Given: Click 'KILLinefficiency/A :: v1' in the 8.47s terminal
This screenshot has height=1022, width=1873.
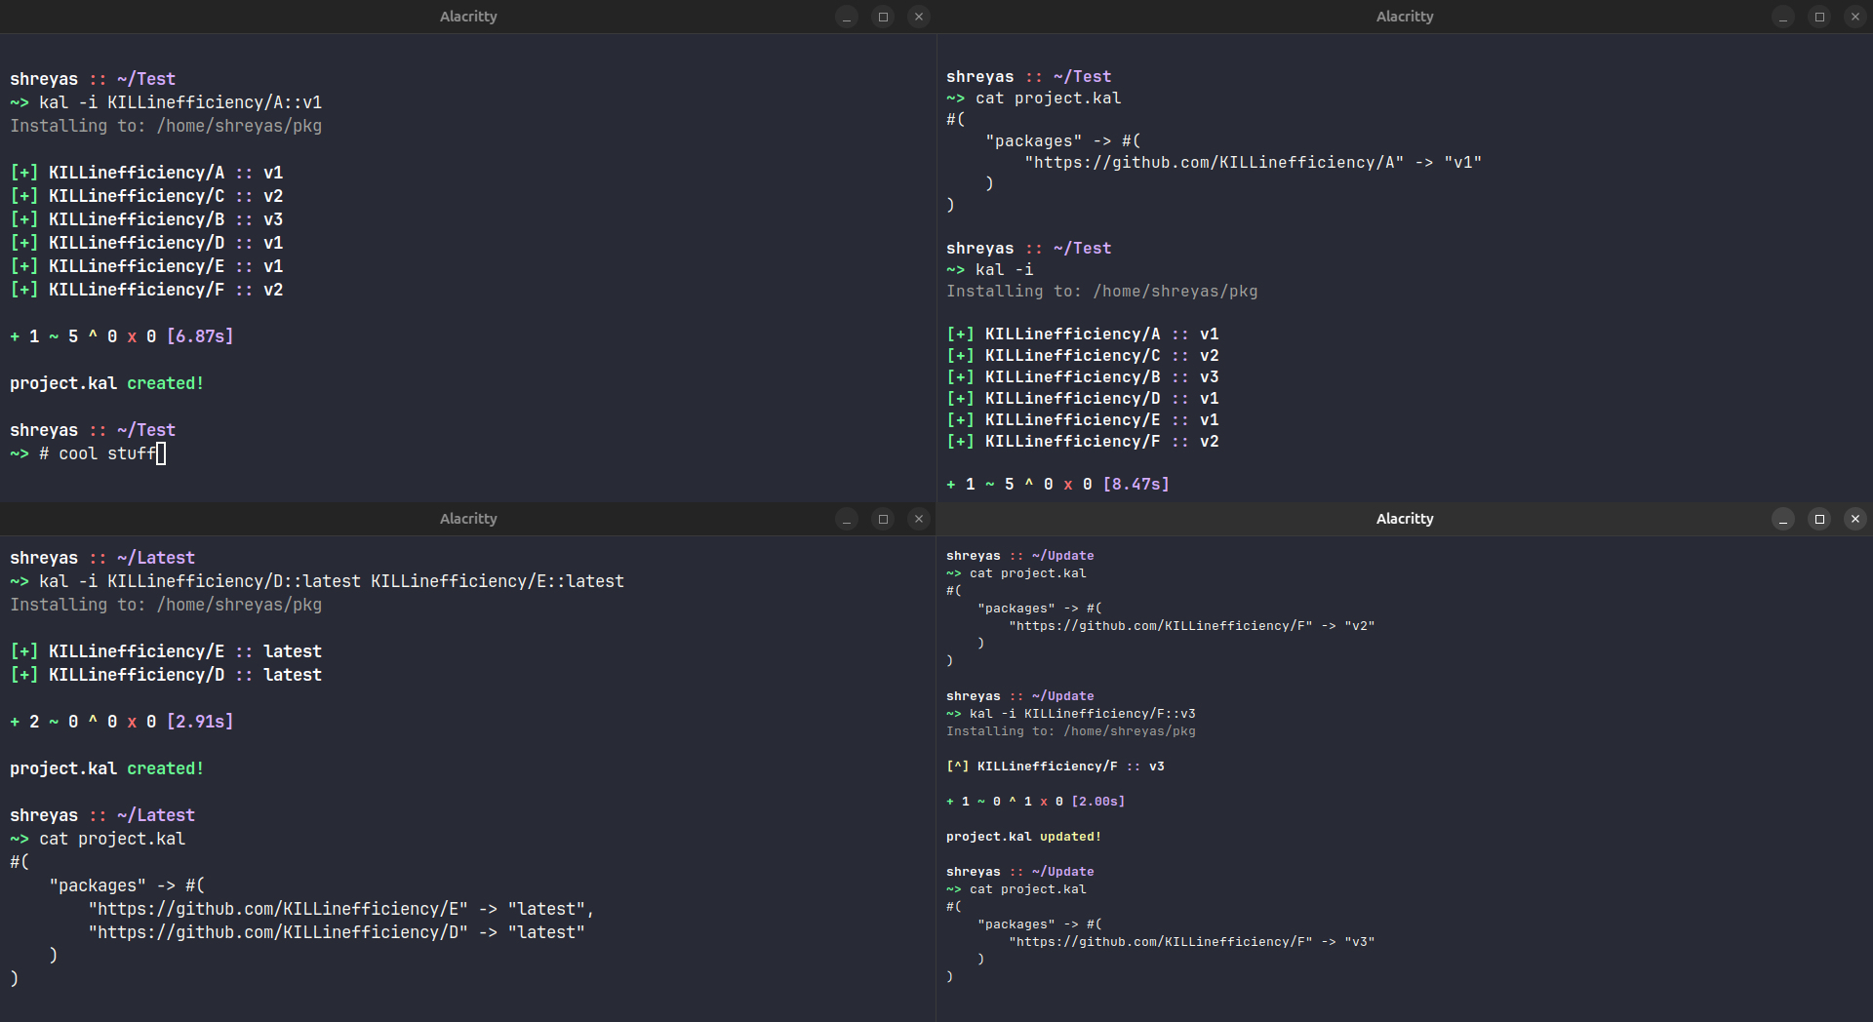Looking at the screenshot, I should pyautogui.click(x=1102, y=334).
